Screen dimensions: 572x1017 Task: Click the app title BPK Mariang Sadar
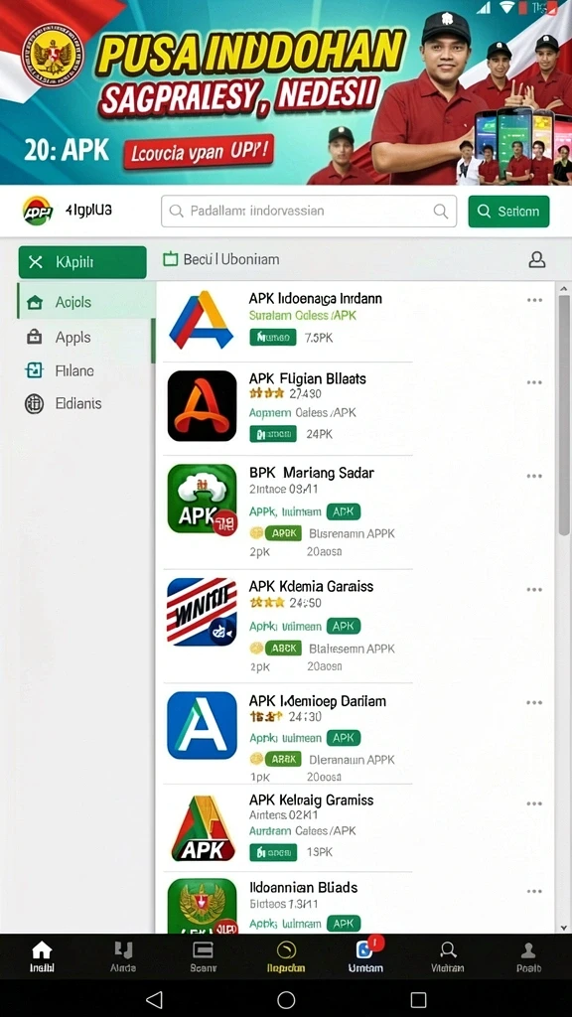pyautogui.click(x=311, y=473)
